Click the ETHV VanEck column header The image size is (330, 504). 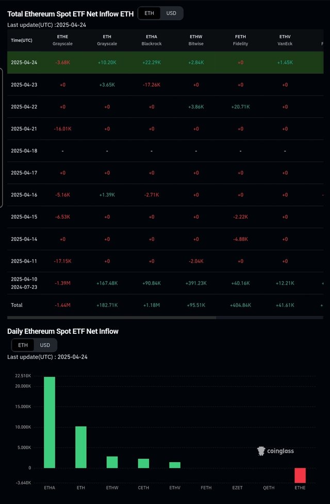coord(285,40)
